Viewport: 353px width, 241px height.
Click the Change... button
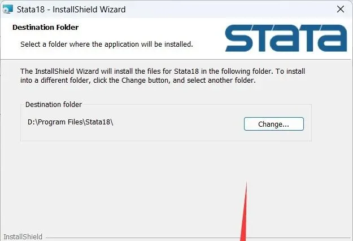(274, 124)
